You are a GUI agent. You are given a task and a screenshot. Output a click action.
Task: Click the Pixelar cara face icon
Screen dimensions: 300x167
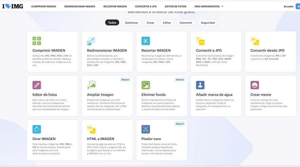pyautogui.click(x=146, y=129)
